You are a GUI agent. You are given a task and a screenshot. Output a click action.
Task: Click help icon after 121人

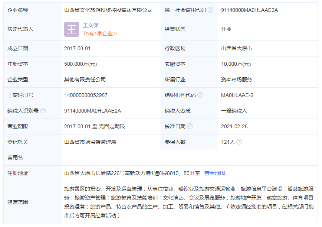[x=239, y=142]
